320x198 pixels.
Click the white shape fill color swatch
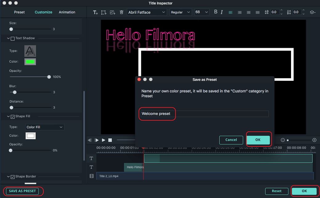tap(30, 136)
